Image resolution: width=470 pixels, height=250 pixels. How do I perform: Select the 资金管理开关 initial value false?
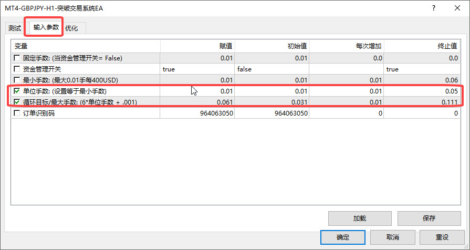tap(271, 69)
